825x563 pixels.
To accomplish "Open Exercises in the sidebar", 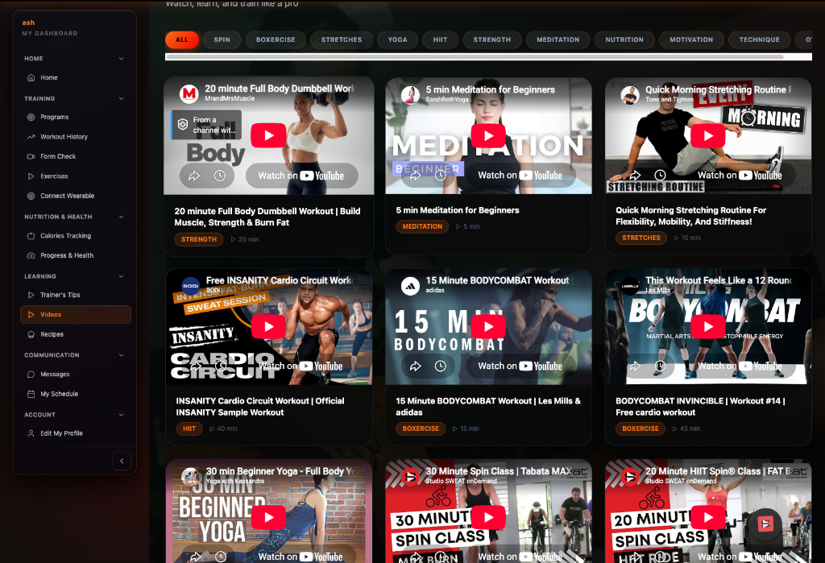I will [x=75, y=176].
